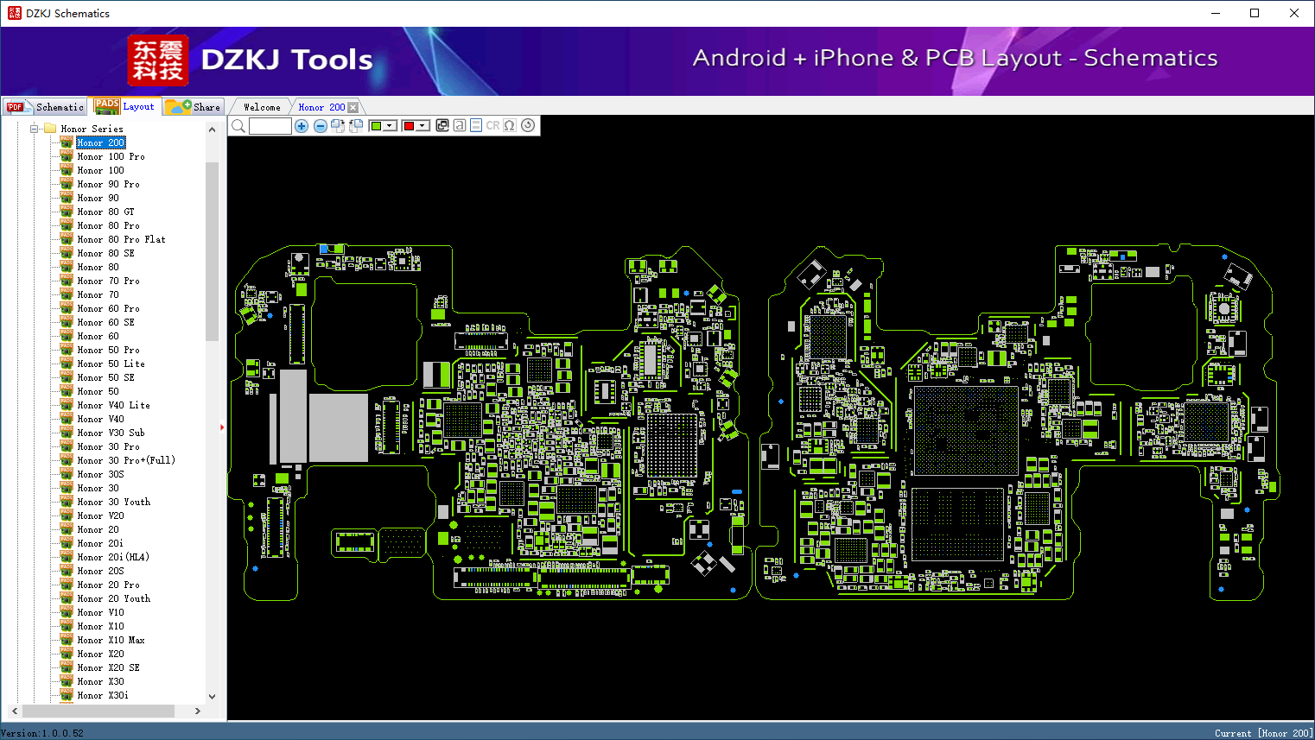
Task: Select Honor 20 Youth from the list
Action: 113,598
